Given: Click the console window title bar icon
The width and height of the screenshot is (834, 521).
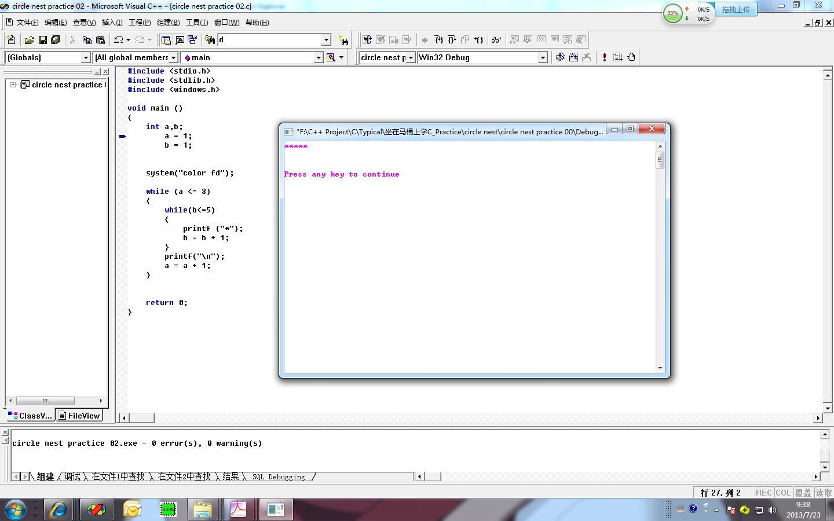Looking at the screenshot, I should click(288, 131).
